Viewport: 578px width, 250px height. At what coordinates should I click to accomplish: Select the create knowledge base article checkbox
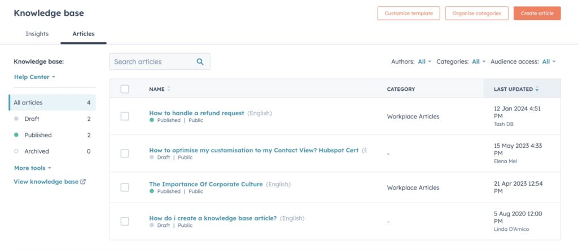125,221
